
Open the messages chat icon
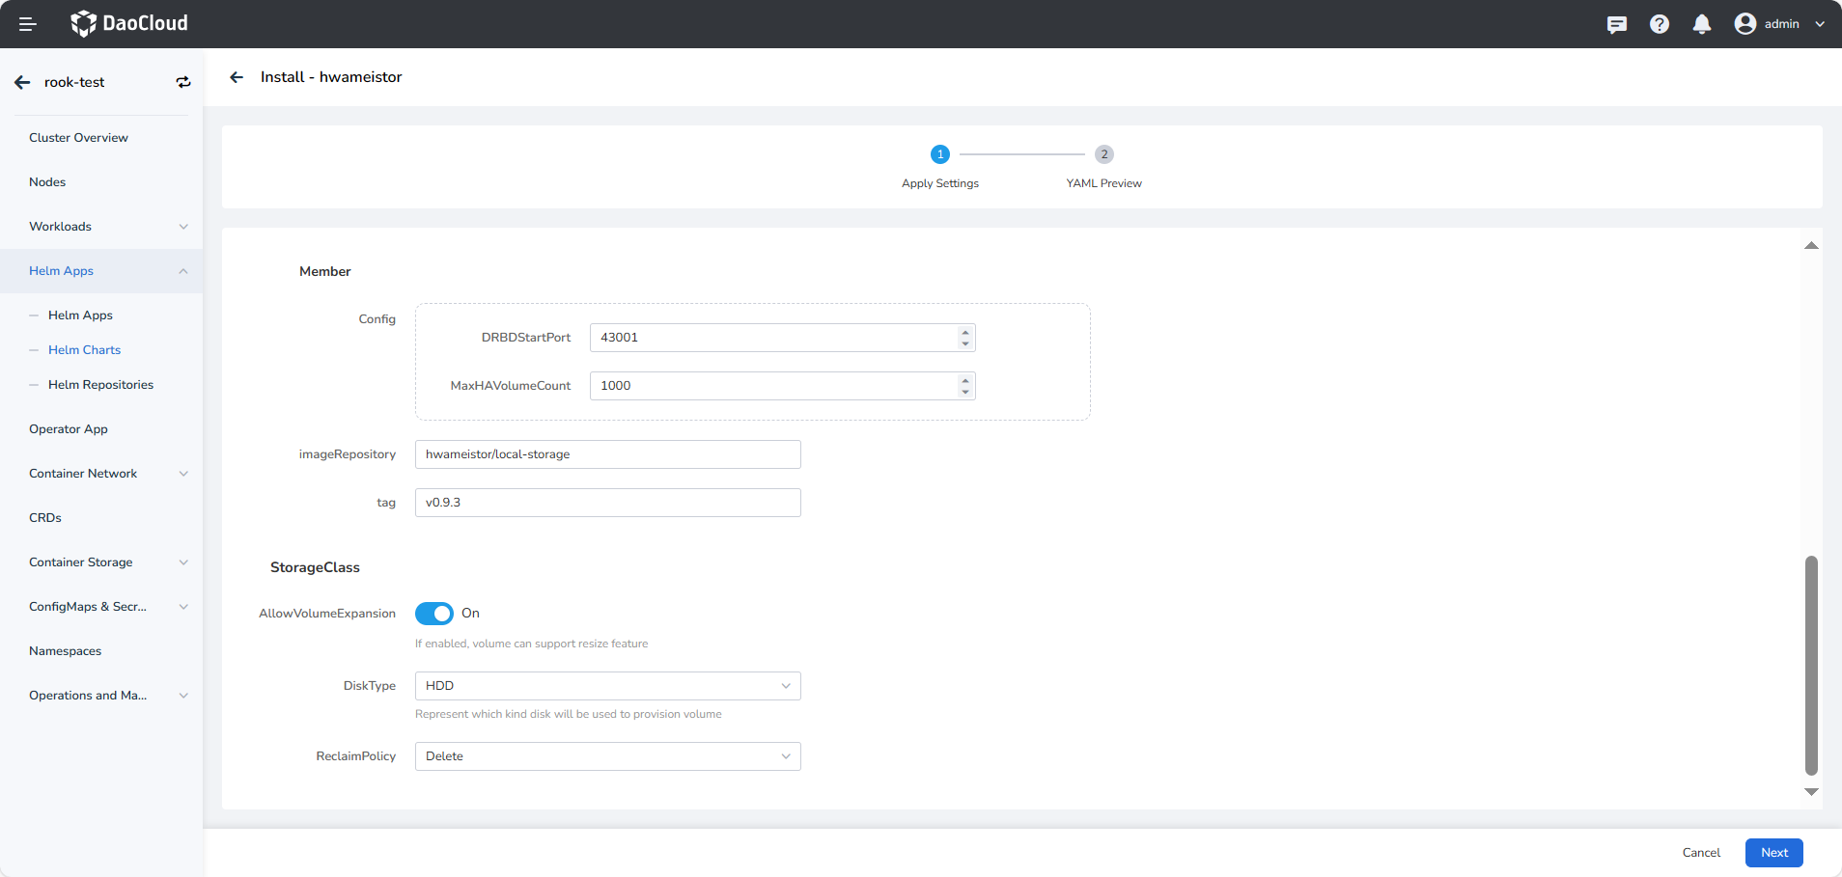click(x=1616, y=24)
